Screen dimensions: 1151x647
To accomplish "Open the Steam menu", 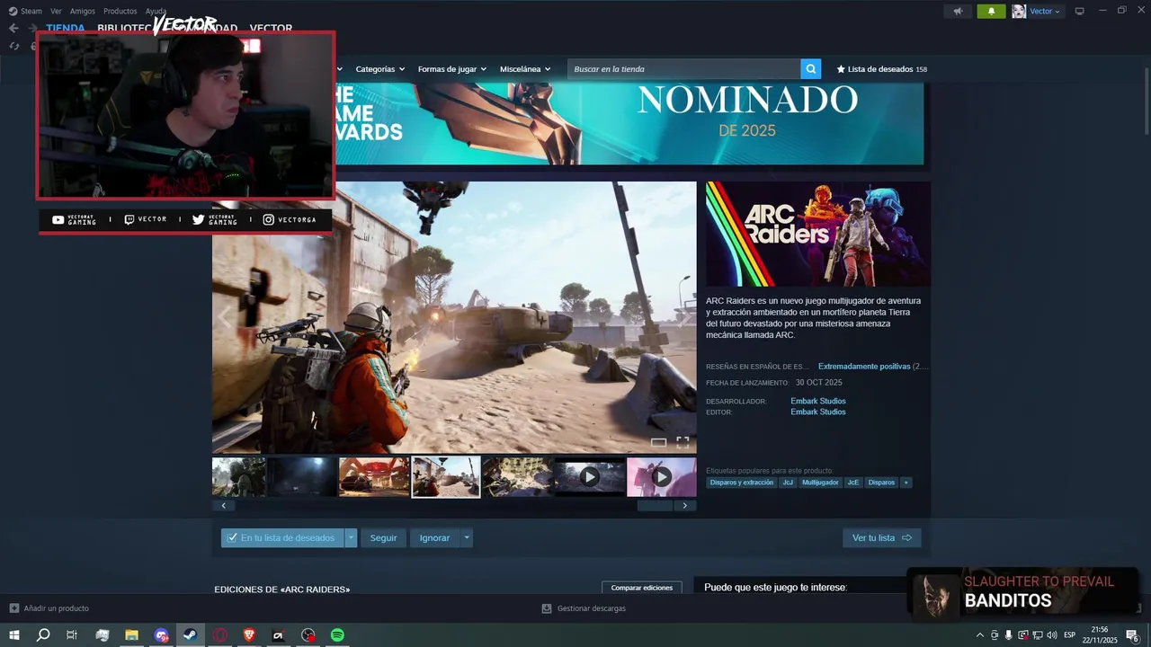I will (x=31, y=11).
